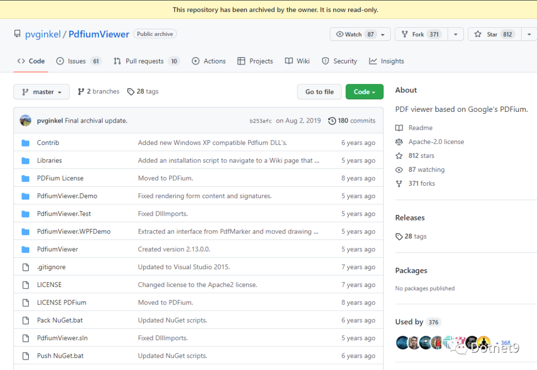Open the LICENSE PDFium file

[62, 302]
